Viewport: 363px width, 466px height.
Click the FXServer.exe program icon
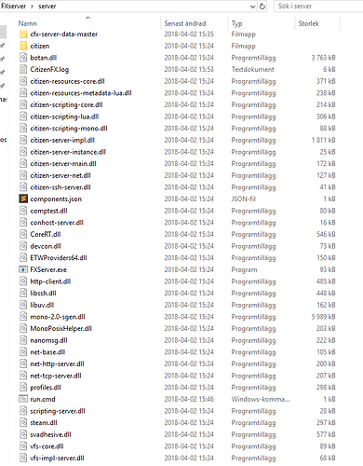pyautogui.click(x=23, y=269)
